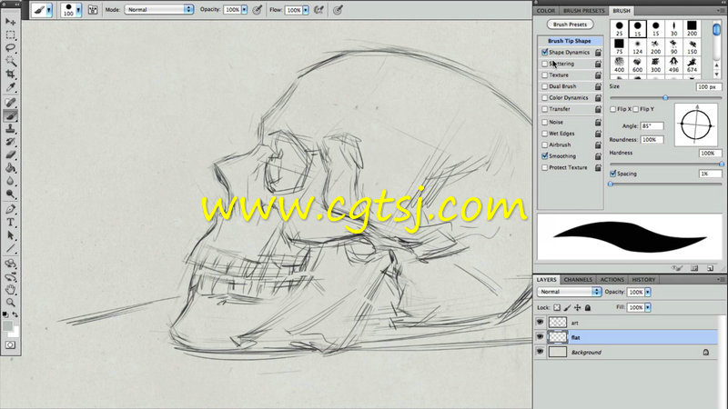Select the Brush tool in the toolbox
The height and width of the screenshot is (409, 728).
[x=10, y=116]
